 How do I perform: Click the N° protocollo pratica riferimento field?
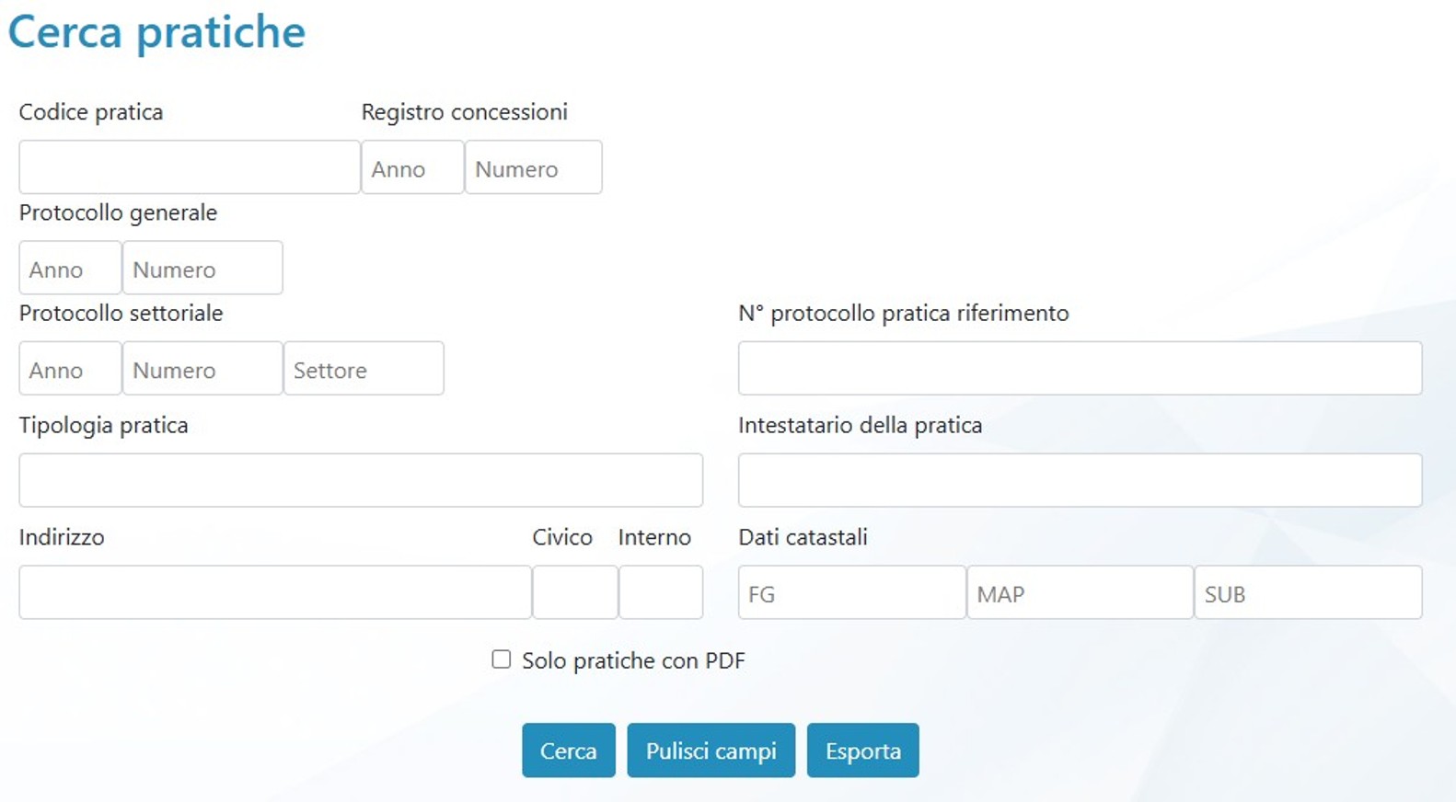[1080, 369]
